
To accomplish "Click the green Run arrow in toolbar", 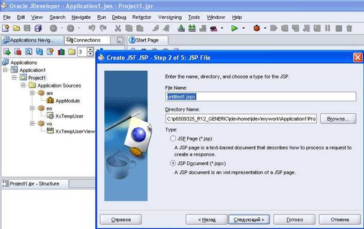I will (234, 28).
